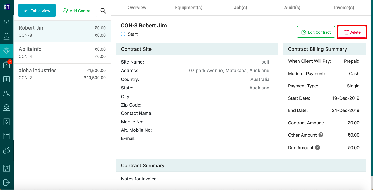Click the Mode of Payment value Cash
Image resolution: width=373 pixels, height=190 pixels.
354,74
